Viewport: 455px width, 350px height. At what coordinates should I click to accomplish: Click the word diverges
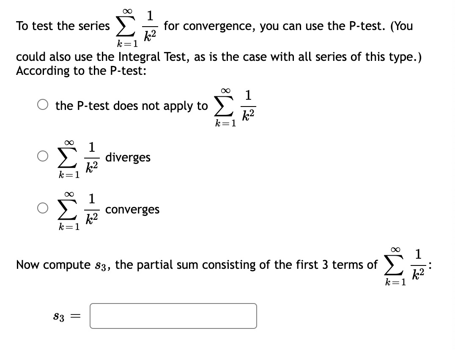[x=128, y=157]
